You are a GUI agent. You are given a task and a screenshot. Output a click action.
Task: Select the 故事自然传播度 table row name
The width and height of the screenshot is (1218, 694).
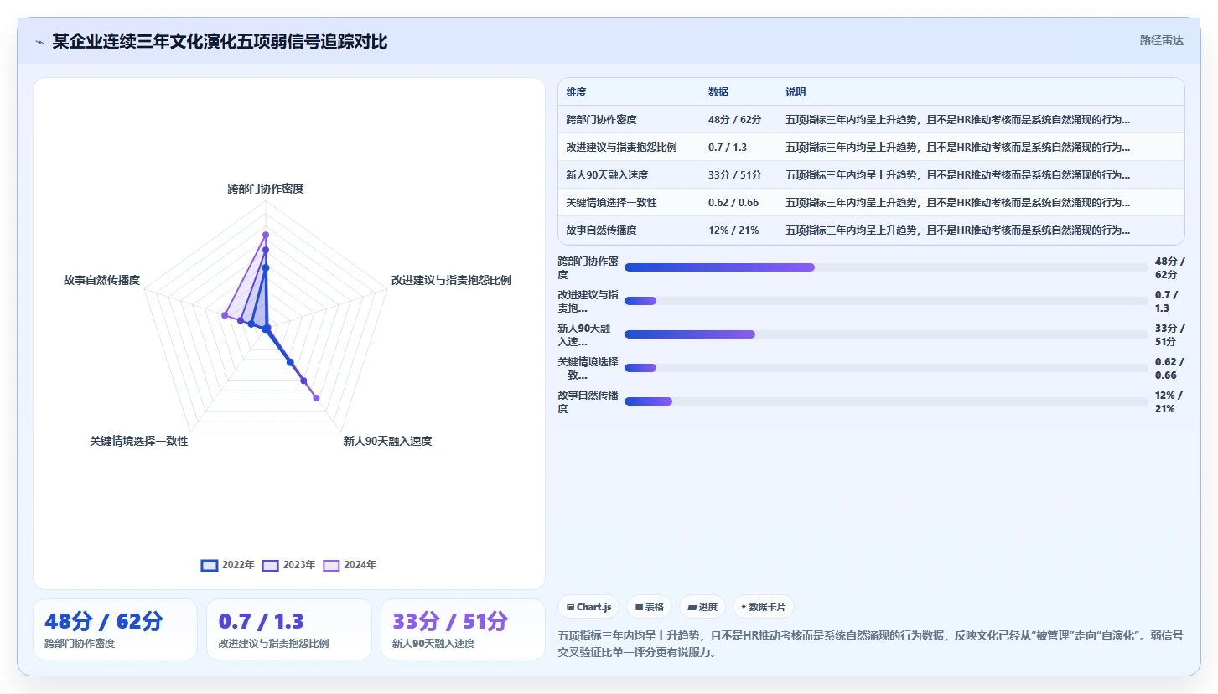601,230
